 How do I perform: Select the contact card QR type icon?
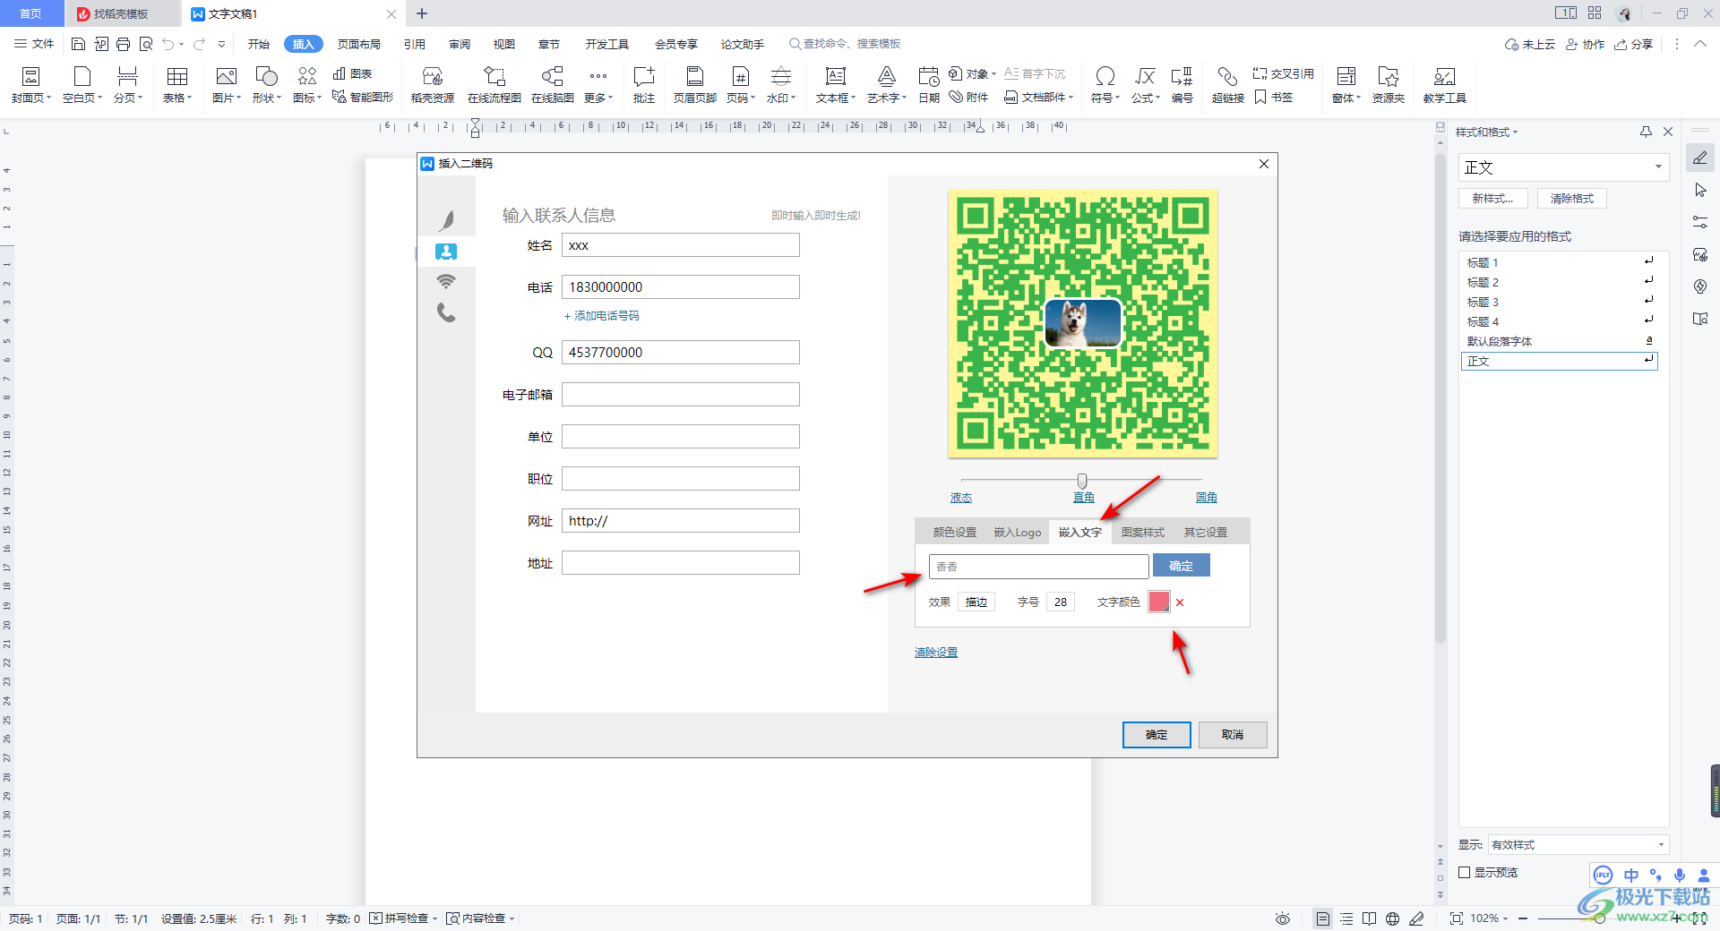pyautogui.click(x=446, y=252)
